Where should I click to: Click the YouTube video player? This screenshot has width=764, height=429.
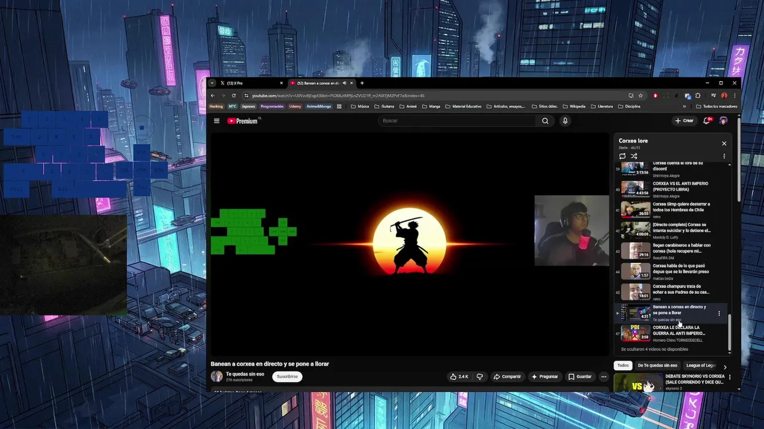tap(409, 243)
